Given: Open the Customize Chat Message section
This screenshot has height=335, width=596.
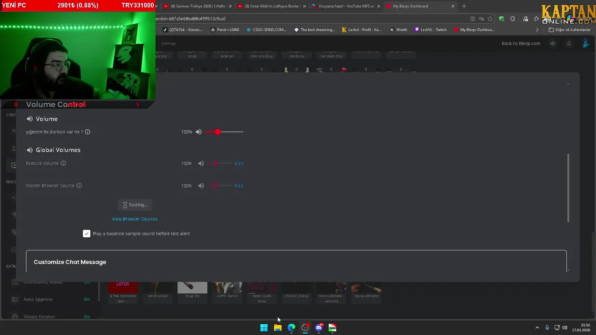Looking at the screenshot, I should 296,262.
